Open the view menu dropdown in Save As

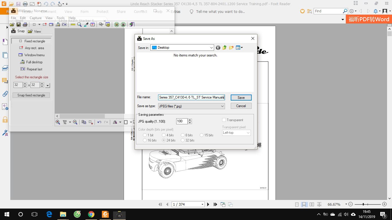coord(239,48)
